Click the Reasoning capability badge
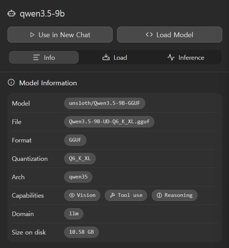This screenshot has width=229, height=248. tap(175, 195)
